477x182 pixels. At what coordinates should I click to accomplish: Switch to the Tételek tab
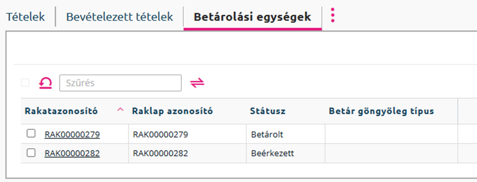point(26,17)
